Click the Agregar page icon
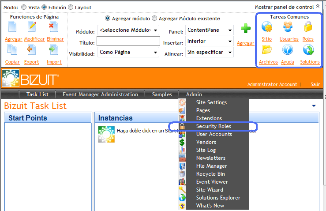326x211 pixels. pyautogui.click(x=13, y=27)
